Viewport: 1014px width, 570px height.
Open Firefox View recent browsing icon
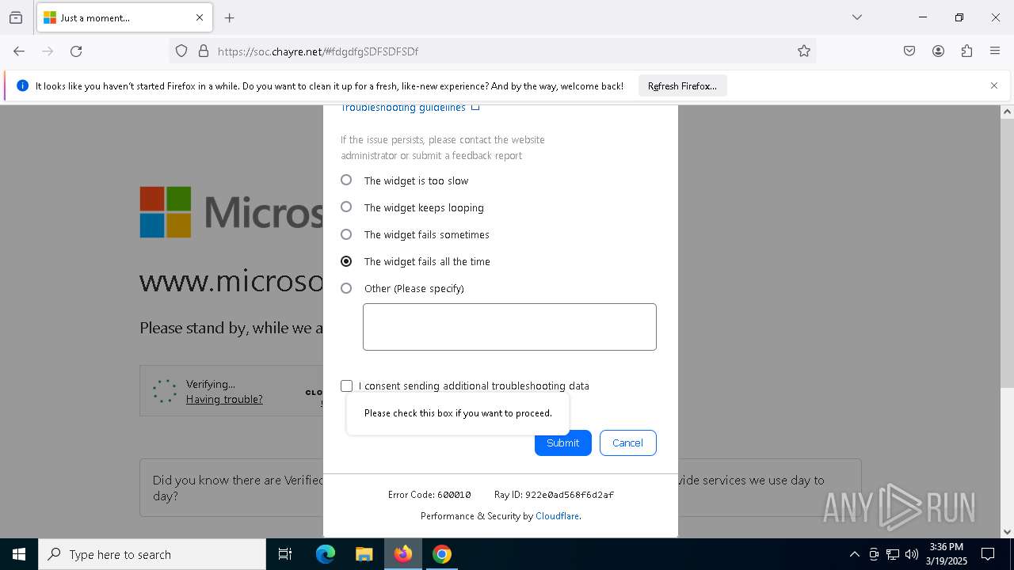pyautogui.click(x=16, y=17)
